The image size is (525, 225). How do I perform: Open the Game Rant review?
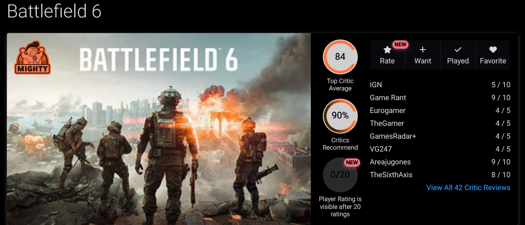[x=440, y=98]
